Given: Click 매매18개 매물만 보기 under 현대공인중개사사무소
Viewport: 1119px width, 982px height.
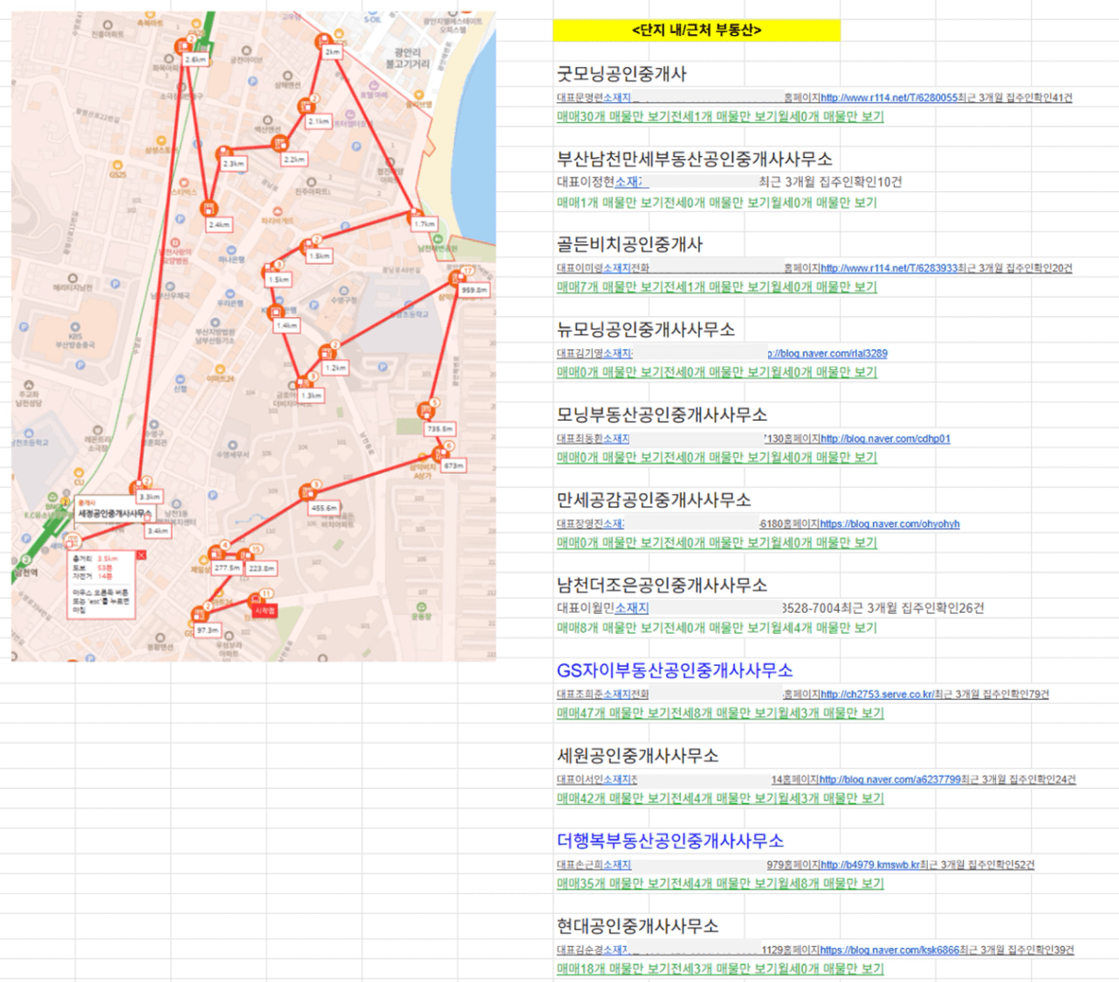Looking at the screenshot, I should point(616,969).
